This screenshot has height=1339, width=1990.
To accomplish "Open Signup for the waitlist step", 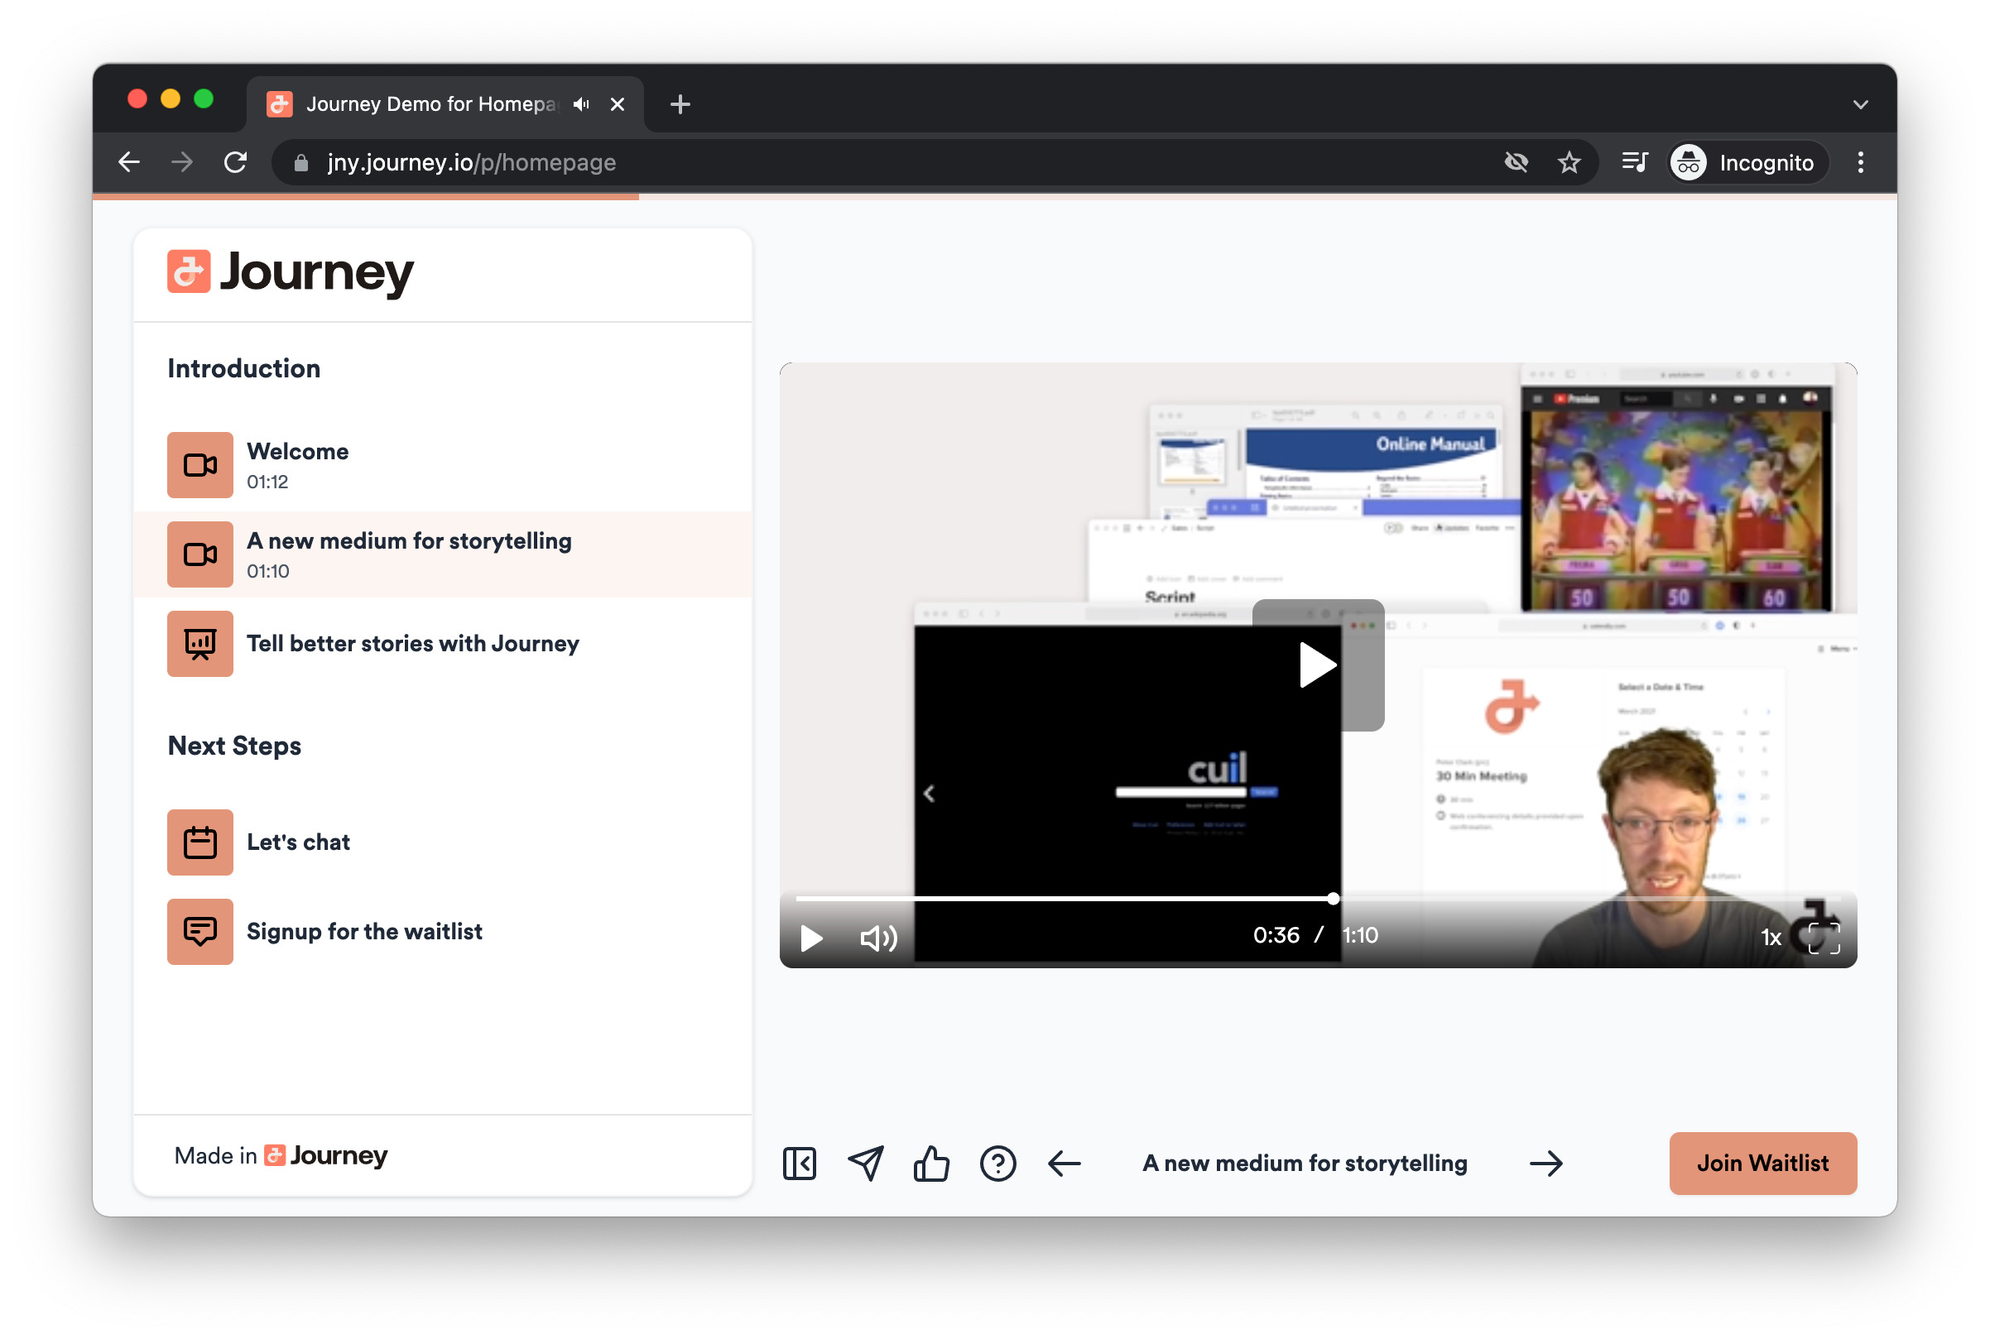I will coord(442,932).
